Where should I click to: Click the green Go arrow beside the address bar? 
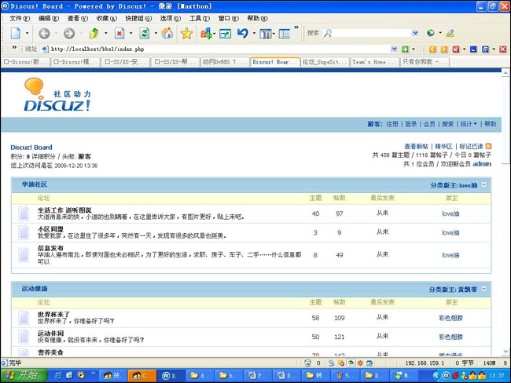405,49
